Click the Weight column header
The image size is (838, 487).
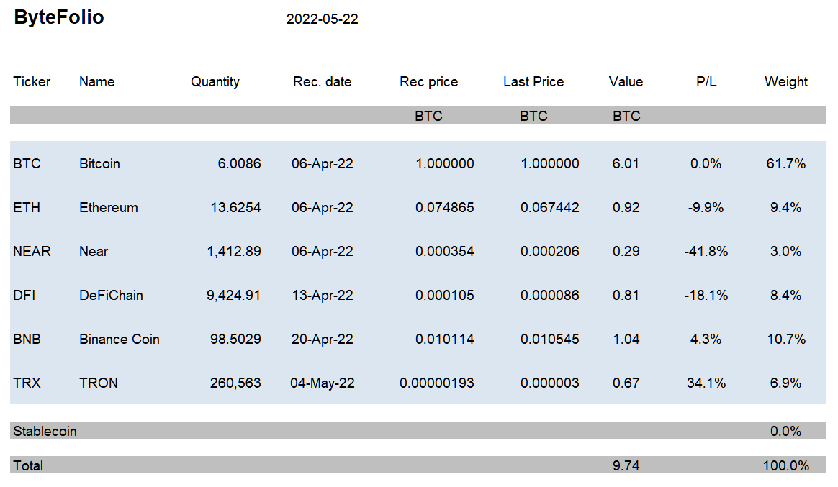click(x=785, y=82)
